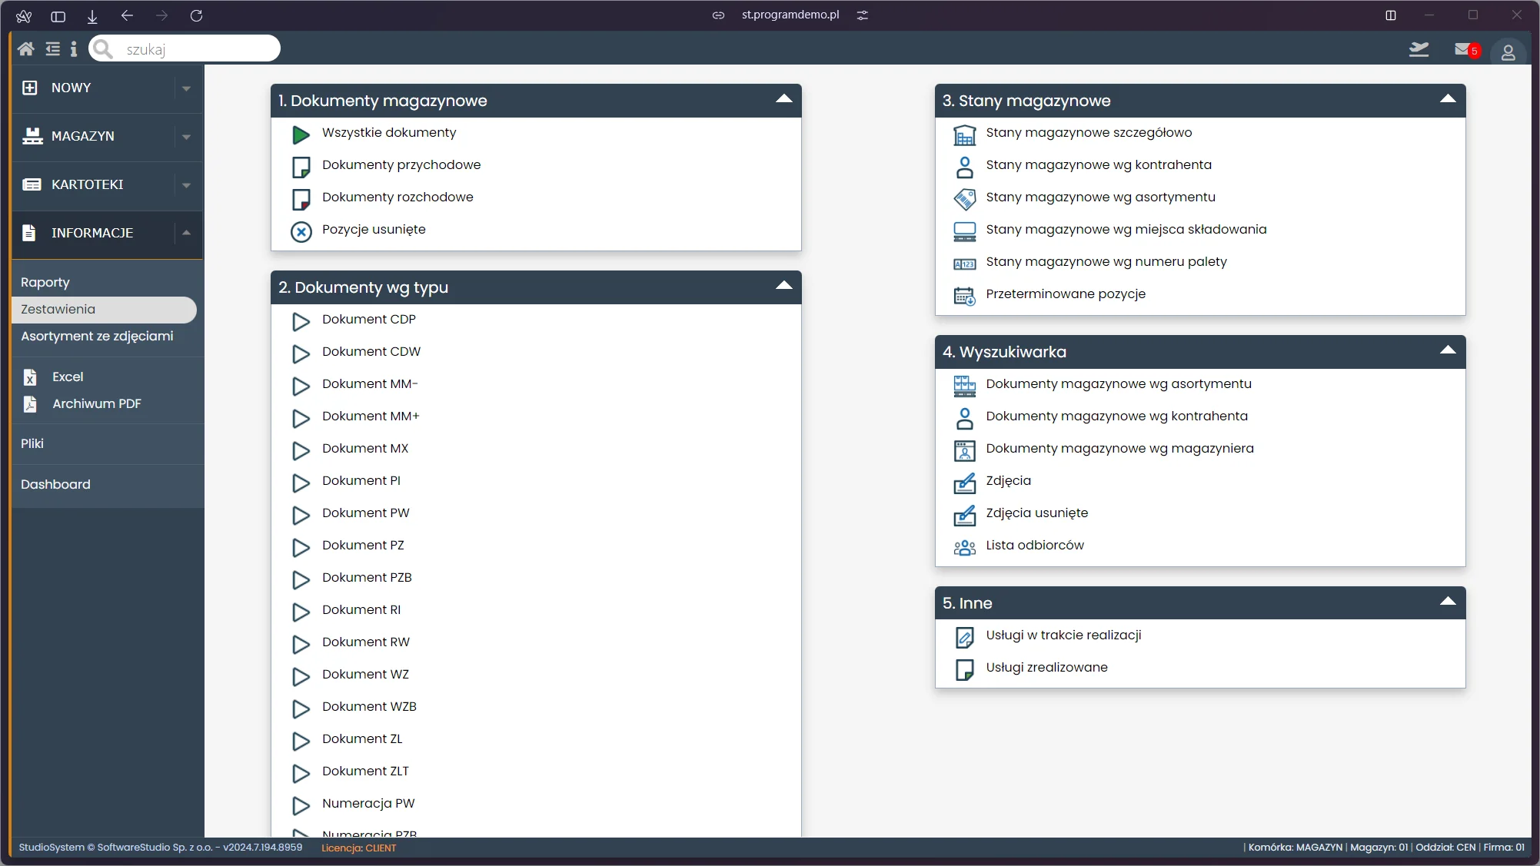The image size is (1540, 866).
Task: Click Excel export link
Action: [67, 377]
